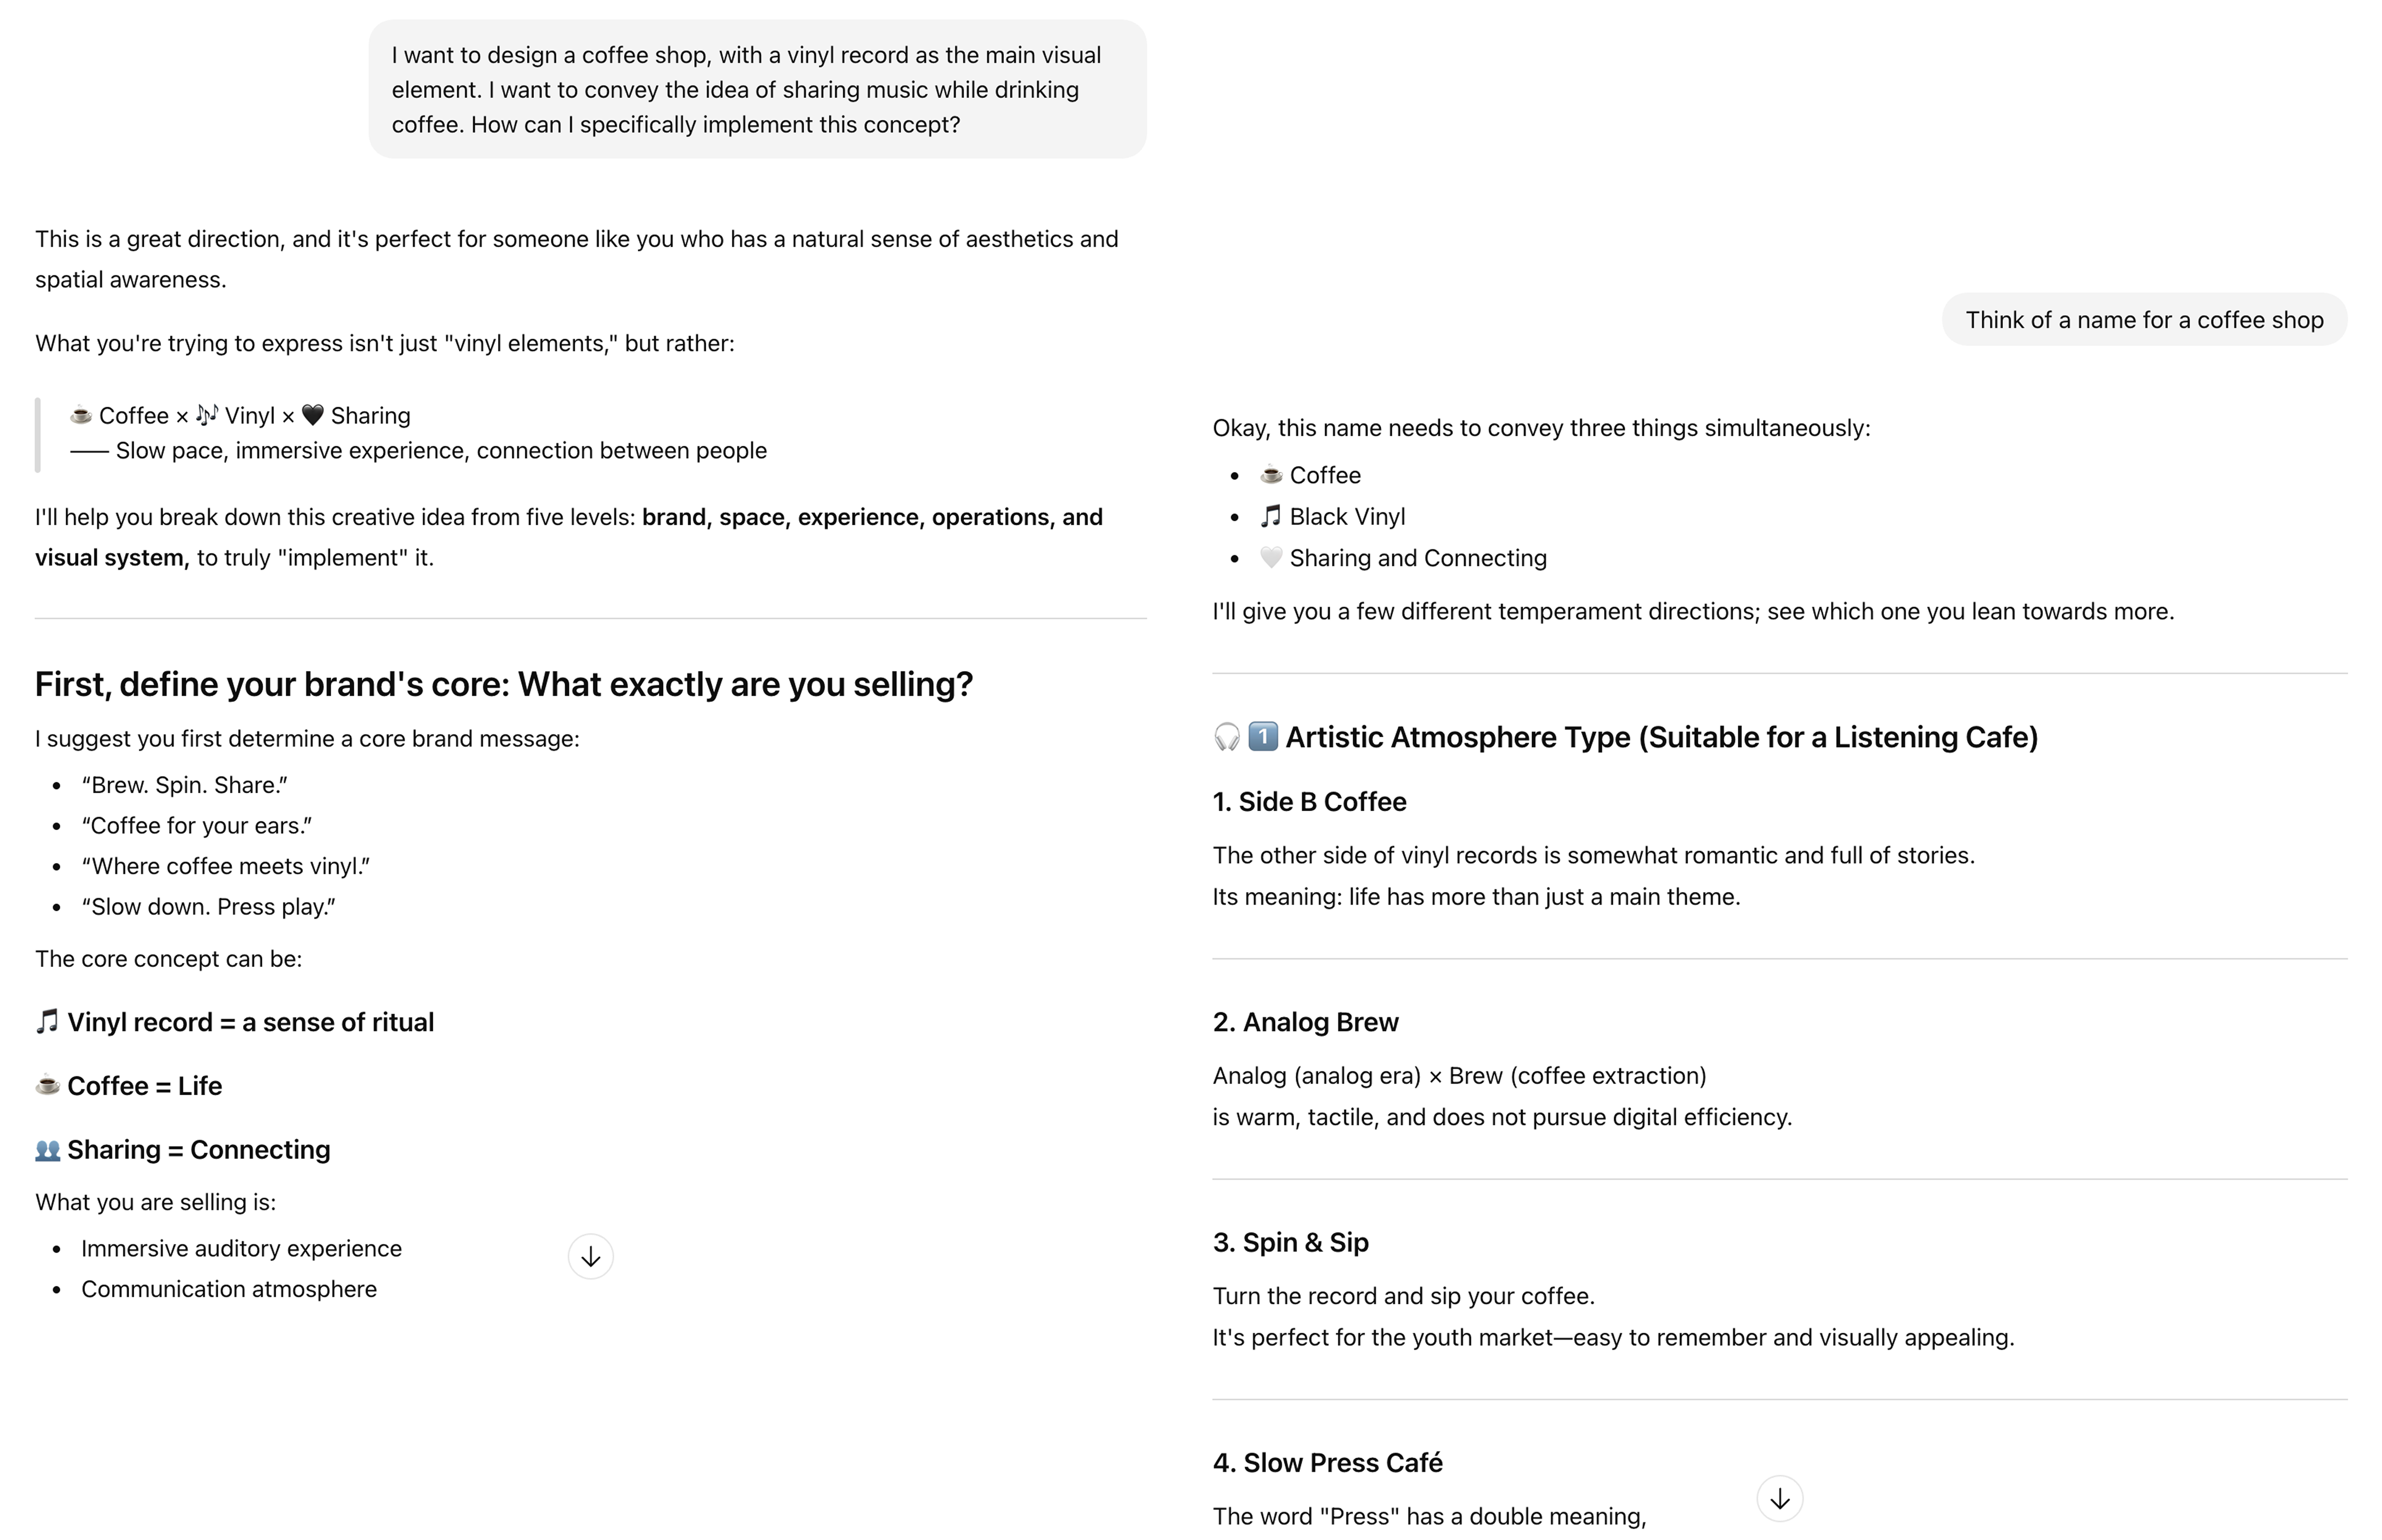Click the music note beside Vinyl record heading
The height and width of the screenshot is (1540, 2382).
[47, 1022]
